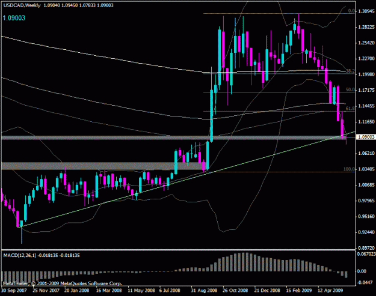This screenshot has height=296, width=376.
Task: Click the 1.17175 price scale value
Action: [x=366, y=90]
